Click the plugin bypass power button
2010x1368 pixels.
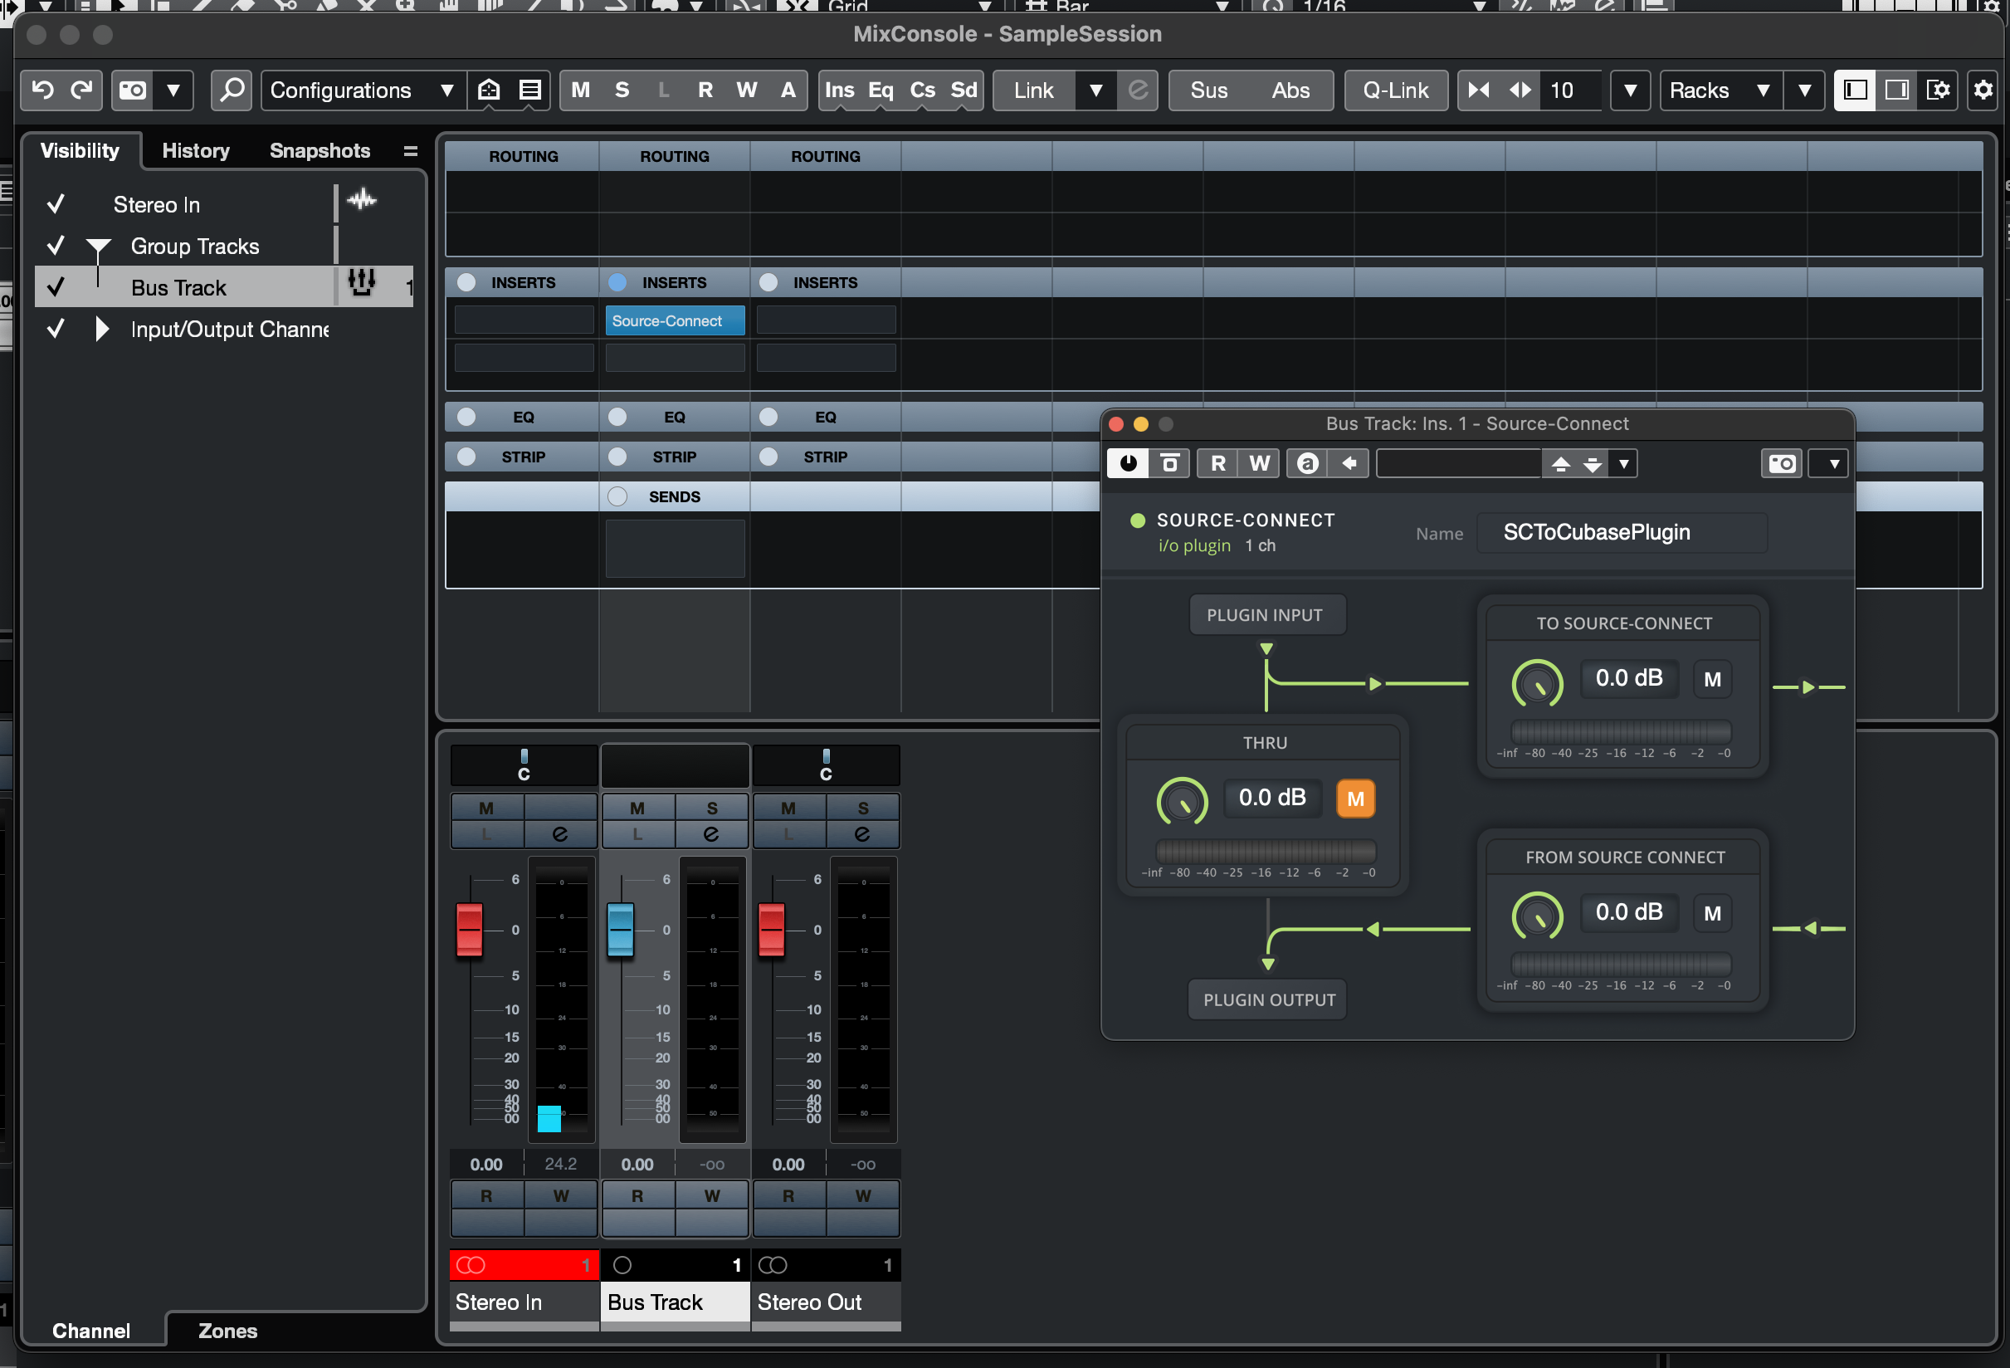1128,464
